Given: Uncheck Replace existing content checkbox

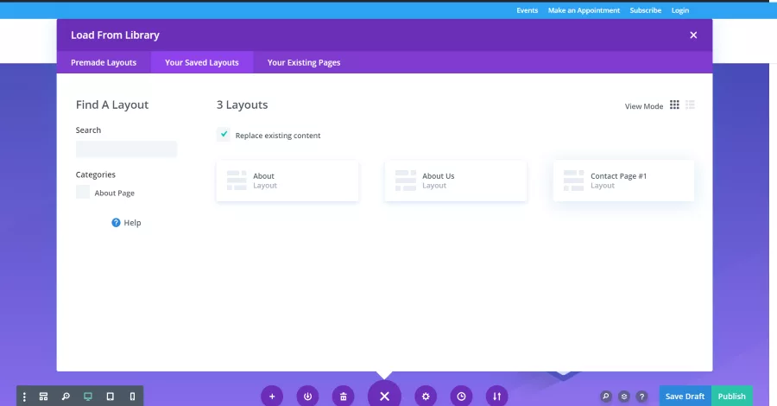Looking at the screenshot, I should coord(224,135).
